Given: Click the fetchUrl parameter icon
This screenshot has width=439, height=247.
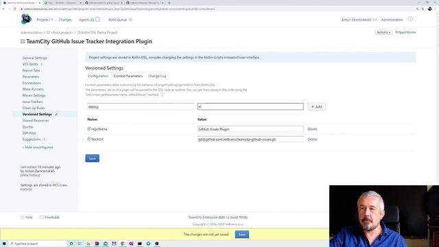Looking at the screenshot, I should pyautogui.click(x=88, y=139).
